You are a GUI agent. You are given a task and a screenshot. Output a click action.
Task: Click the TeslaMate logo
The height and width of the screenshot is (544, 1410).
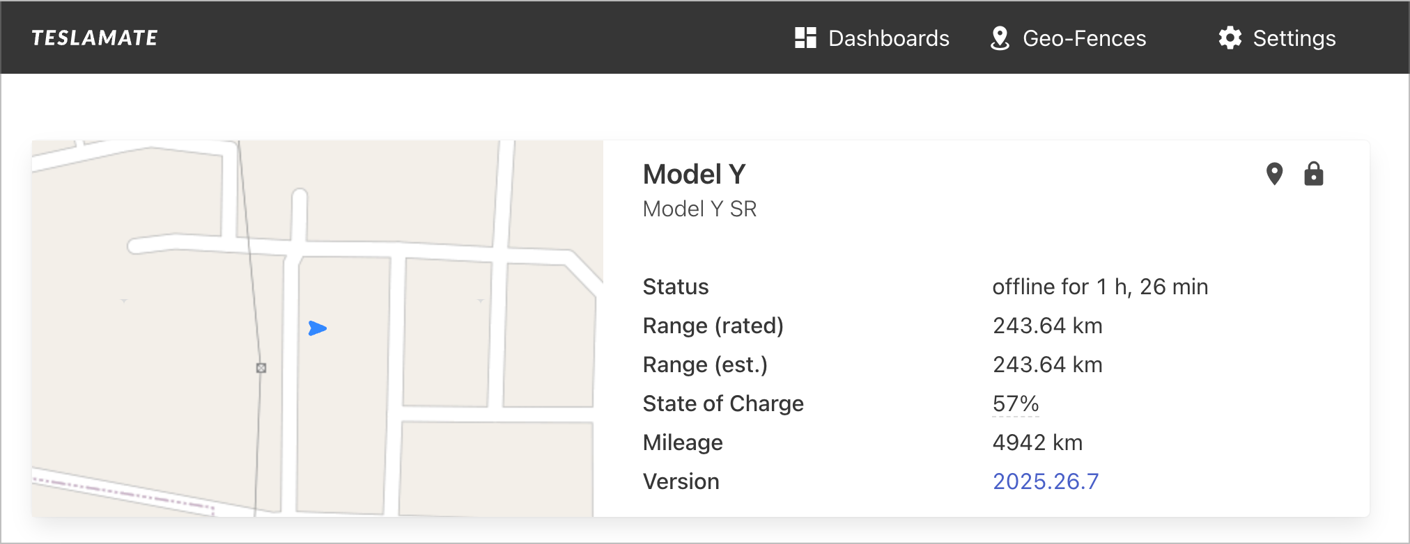click(x=95, y=38)
